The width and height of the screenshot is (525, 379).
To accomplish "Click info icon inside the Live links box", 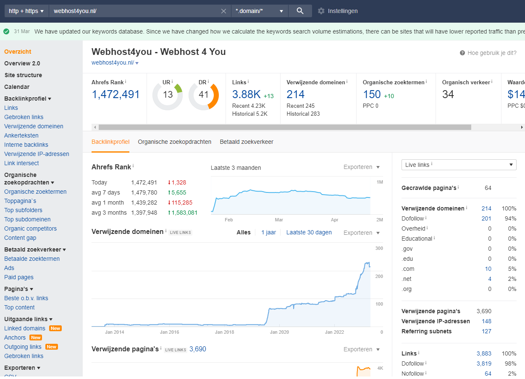I will click(x=432, y=164).
